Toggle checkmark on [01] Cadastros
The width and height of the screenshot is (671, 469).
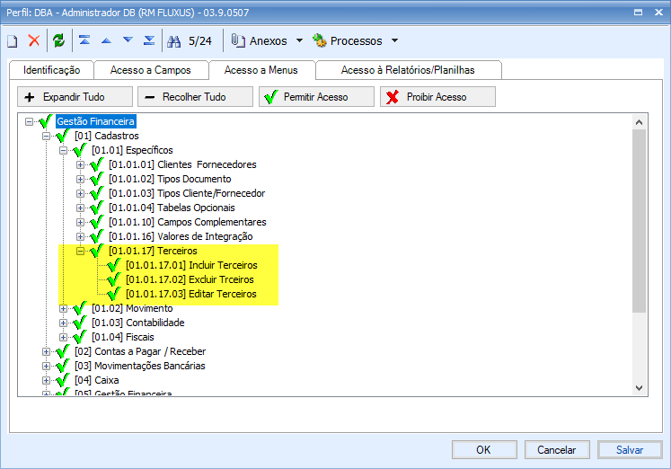pos(63,136)
